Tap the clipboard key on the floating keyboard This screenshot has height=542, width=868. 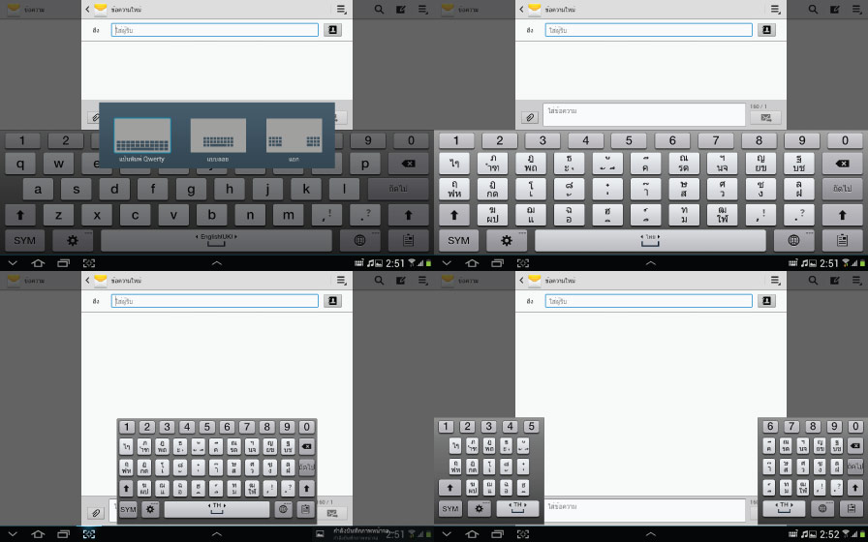[306, 509]
